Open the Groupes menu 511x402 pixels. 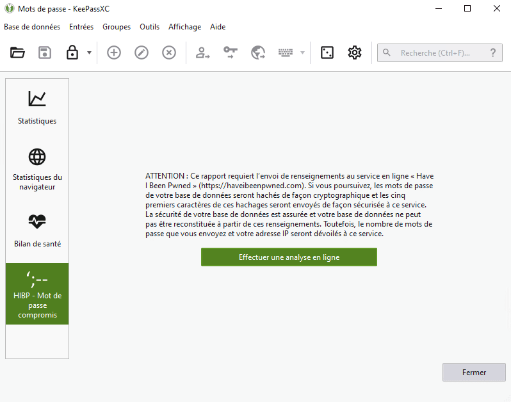click(117, 27)
